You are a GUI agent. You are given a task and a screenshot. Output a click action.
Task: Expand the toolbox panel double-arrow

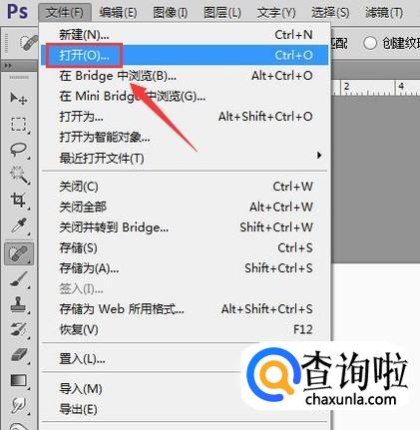[7, 66]
